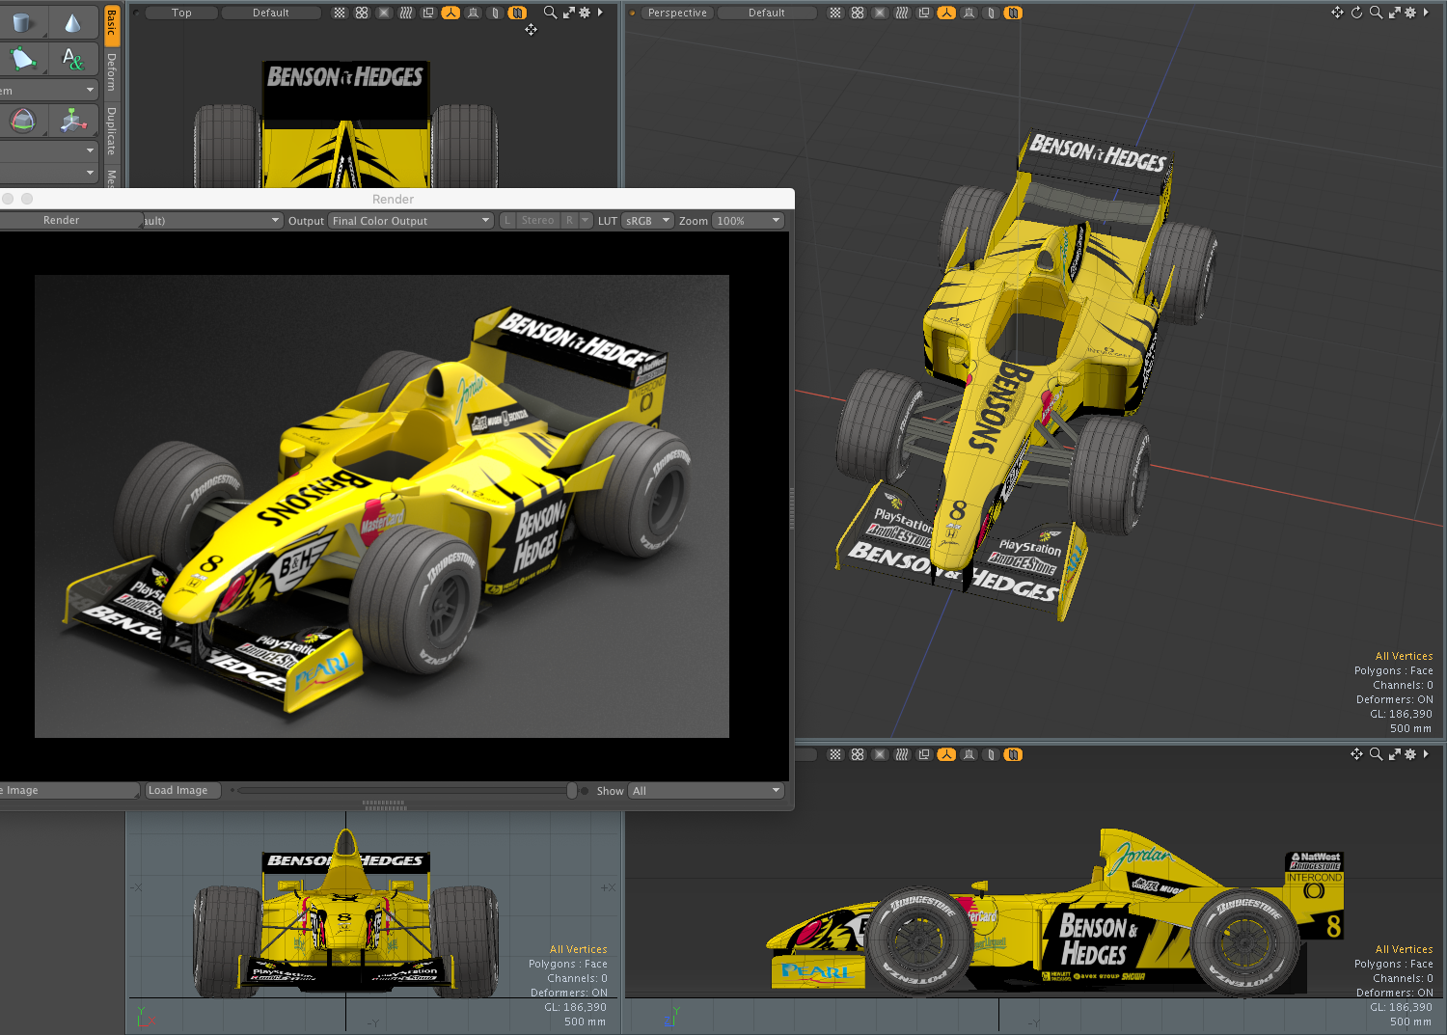
Task: Click 'GL: 186,390' text in Perspective viewport
Action: click(1401, 714)
